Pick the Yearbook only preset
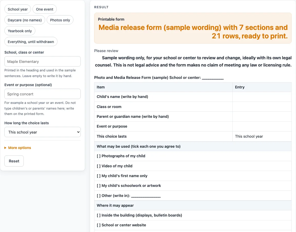 point(20,31)
